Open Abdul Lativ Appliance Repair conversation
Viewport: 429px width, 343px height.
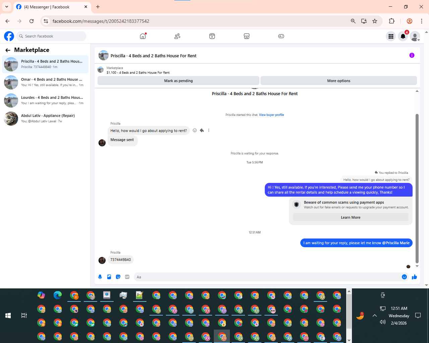click(45, 118)
